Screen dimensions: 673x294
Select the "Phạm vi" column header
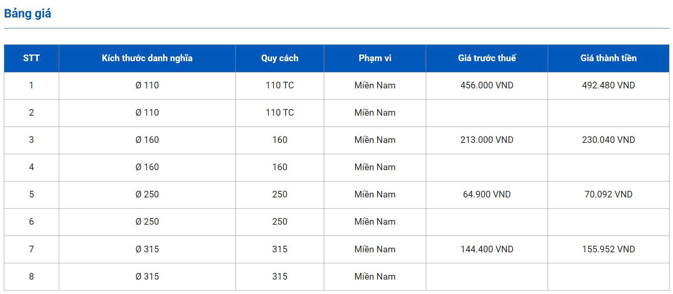pyautogui.click(x=375, y=58)
